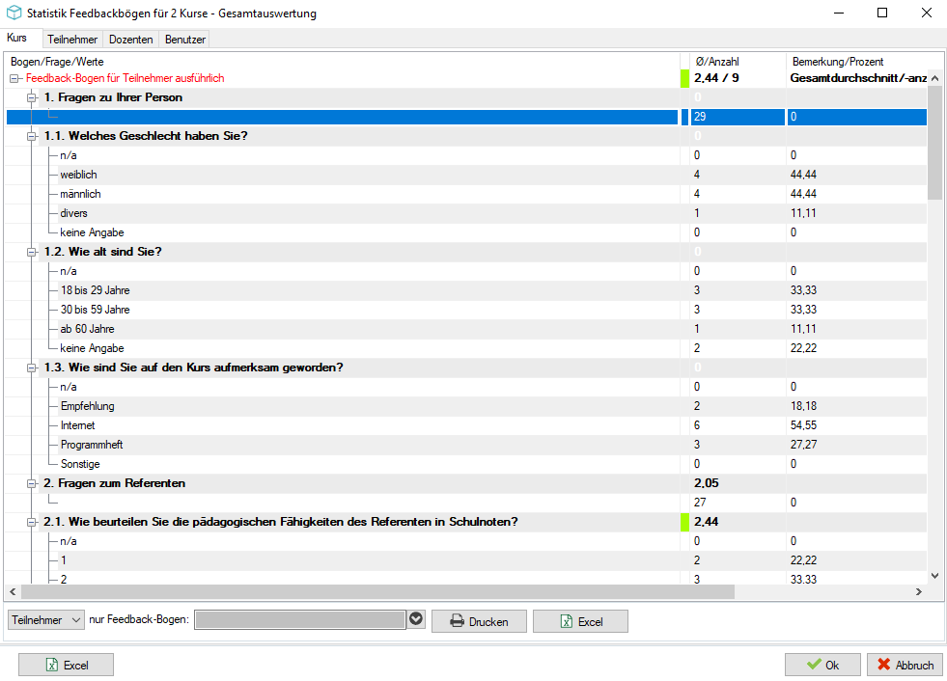The image size is (947, 681).
Task: Collapse section 1. Fragen zu Ihrer Person
Action: click(32, 97)
